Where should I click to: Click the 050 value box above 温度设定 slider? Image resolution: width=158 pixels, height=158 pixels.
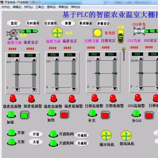(x=70, y=55)
